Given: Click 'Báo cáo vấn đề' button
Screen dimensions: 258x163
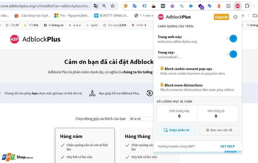Looking at the screenshot, I should (219, 130).
